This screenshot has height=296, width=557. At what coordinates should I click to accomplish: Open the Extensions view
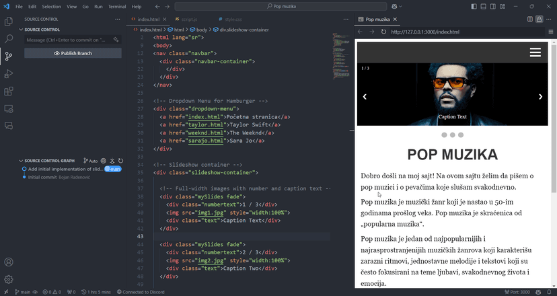[x=9, y=91]
